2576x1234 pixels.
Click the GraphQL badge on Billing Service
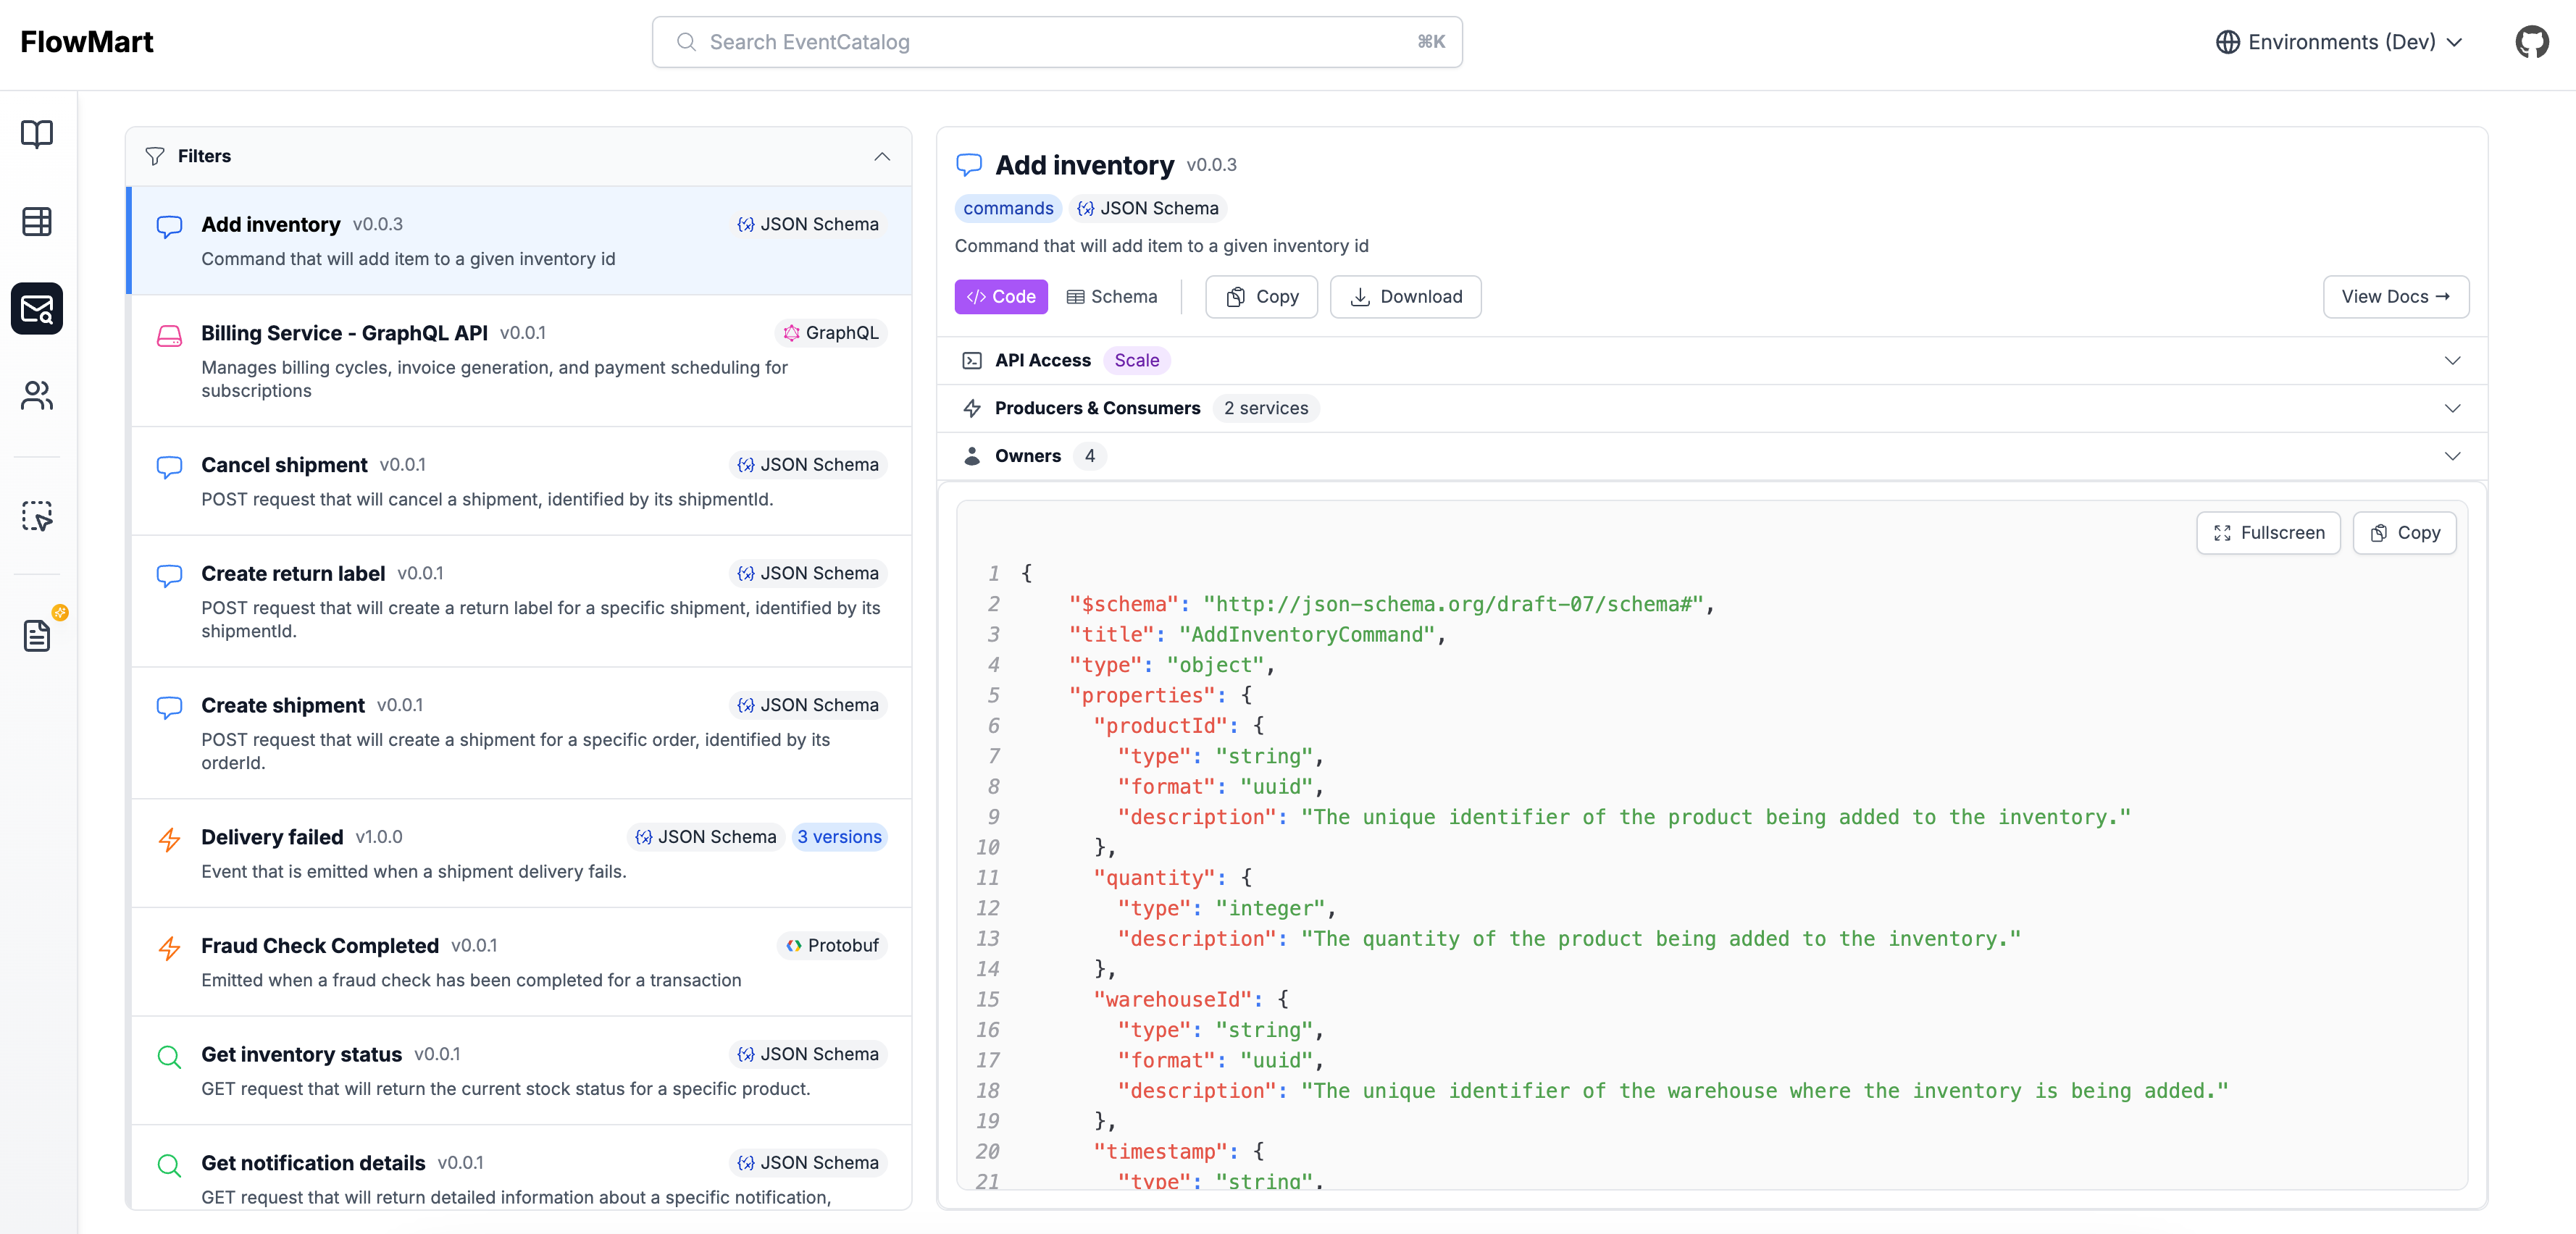[831, 333]
